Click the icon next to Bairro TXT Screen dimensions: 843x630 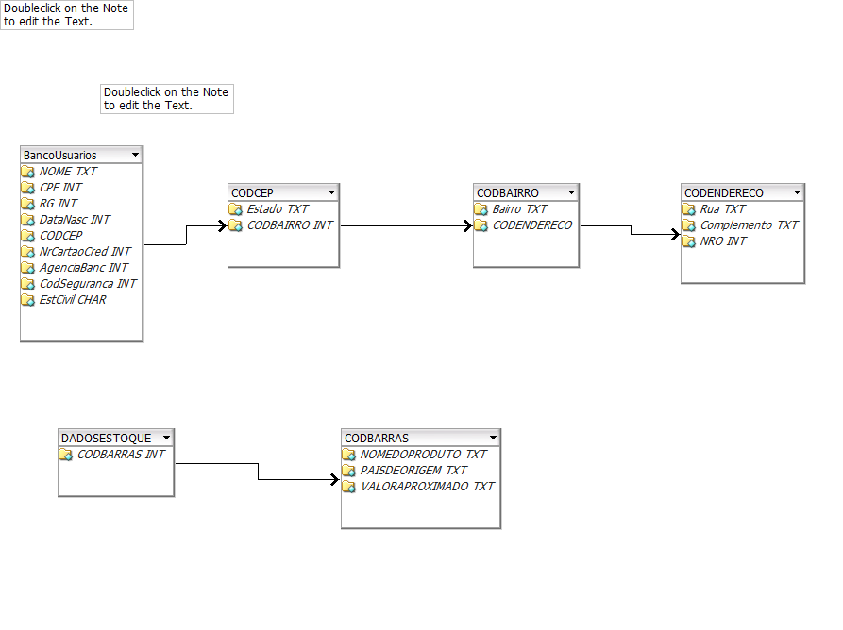[x=481, y=209]
